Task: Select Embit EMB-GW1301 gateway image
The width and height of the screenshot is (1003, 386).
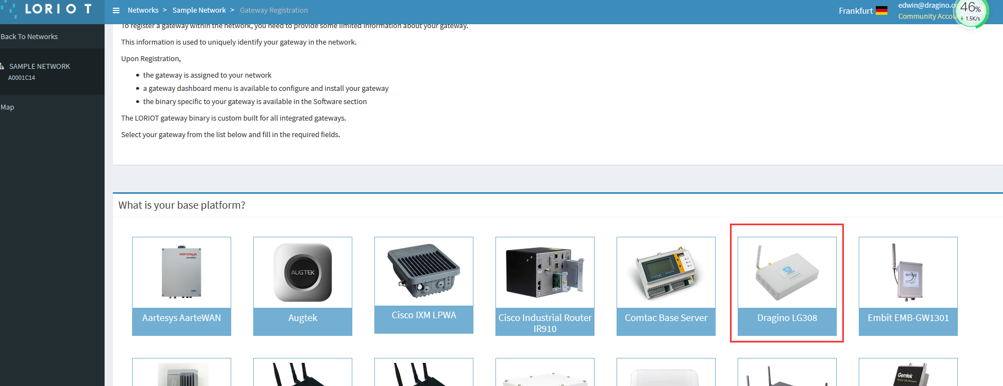Action: (908, 273)
